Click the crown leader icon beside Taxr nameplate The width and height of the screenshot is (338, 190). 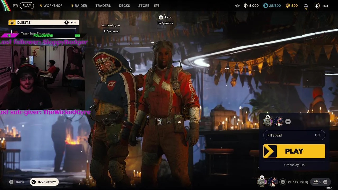point(161,17)
